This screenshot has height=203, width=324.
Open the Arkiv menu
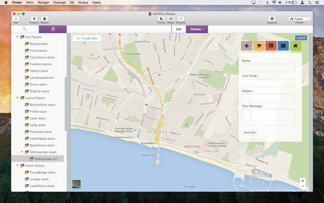tap(30, 2)
